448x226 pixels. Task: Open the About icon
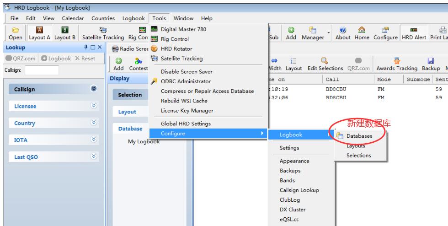pyautogui.click(x=343, y=33)
